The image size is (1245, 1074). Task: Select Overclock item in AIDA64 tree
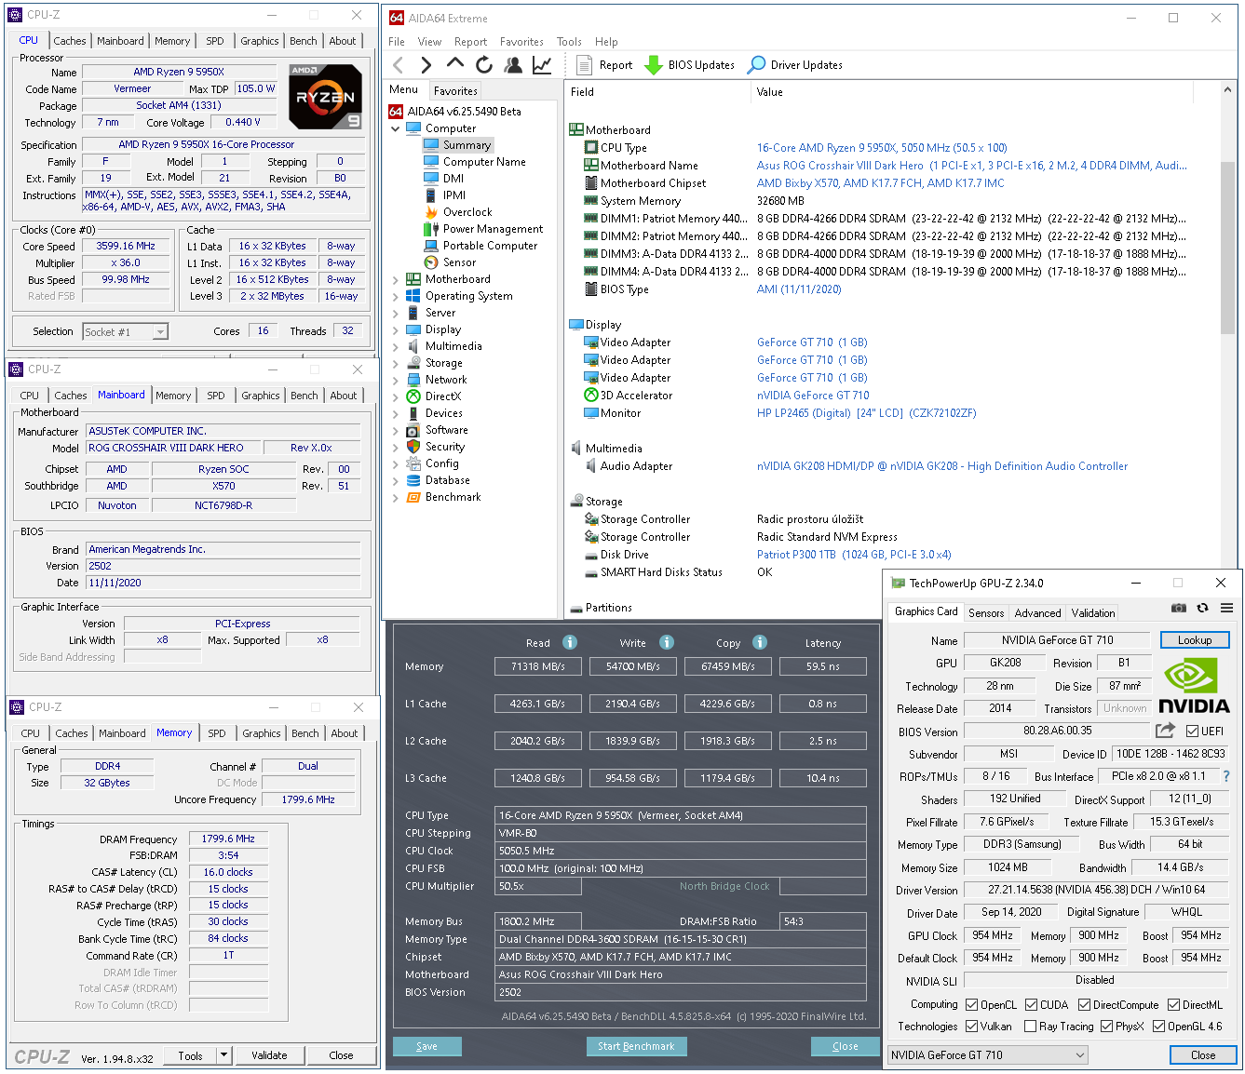[467, 212]
